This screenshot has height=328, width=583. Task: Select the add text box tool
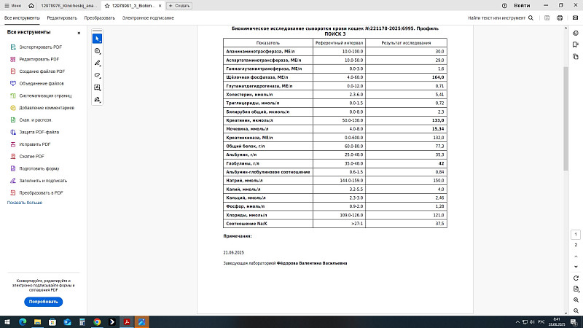pos(97,87)
